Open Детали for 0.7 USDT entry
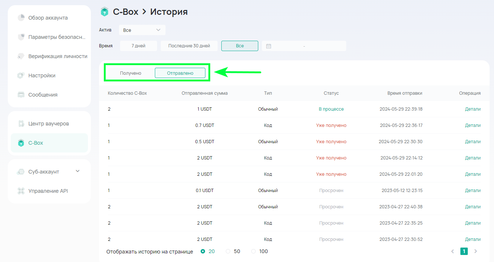The image size is (494, 262). [473, 125]
